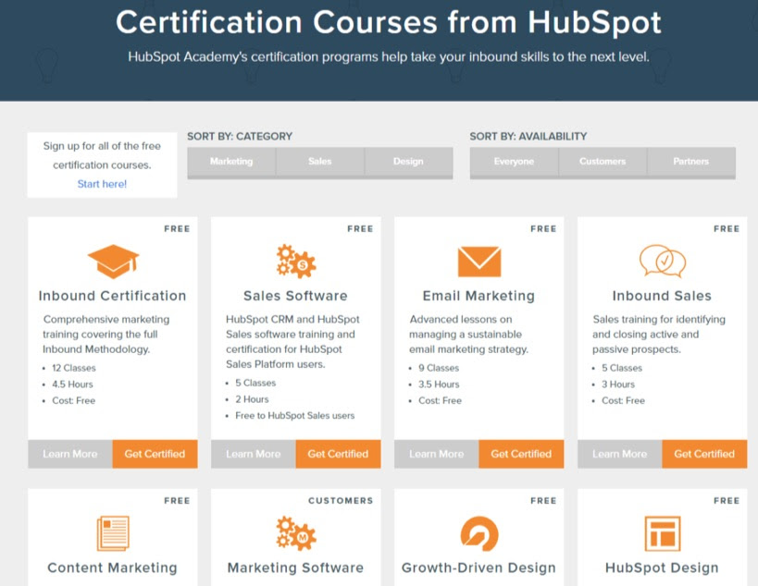This screenshot has width=758, height=586.
Task: Learn More about Inbound Certification
Action: pyautogui.click(x=70, y=454)
